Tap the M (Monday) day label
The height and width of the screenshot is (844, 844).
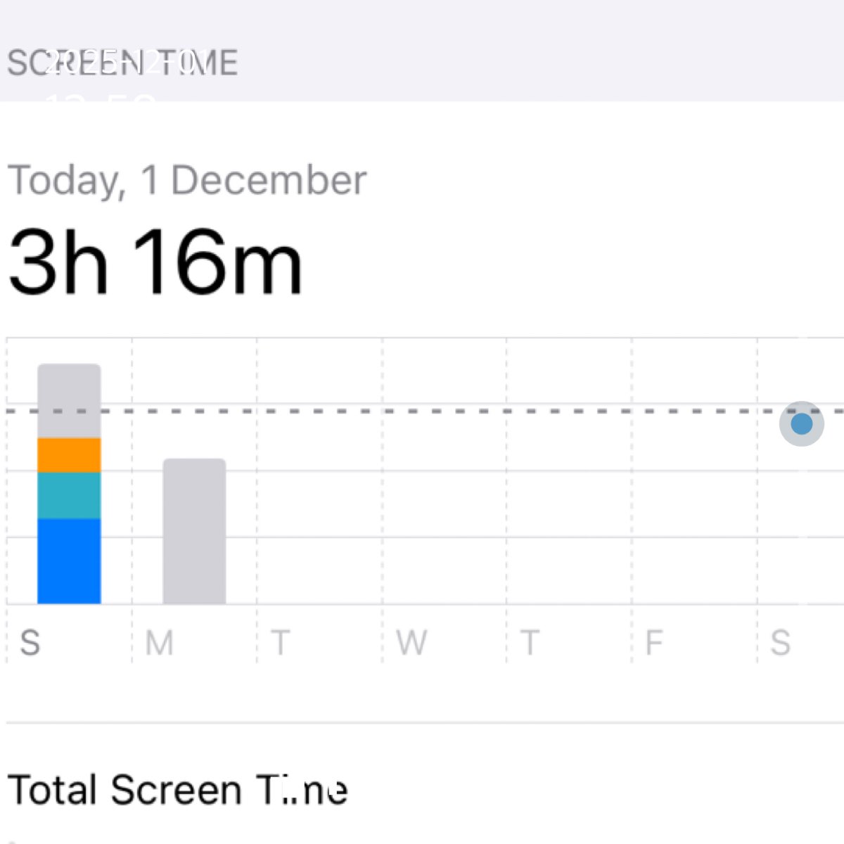click(159, 643)
